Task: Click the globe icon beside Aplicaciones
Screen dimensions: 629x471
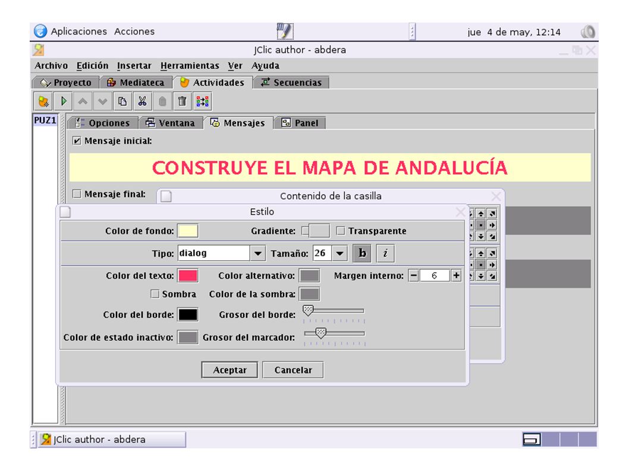Action: [40, 31]
